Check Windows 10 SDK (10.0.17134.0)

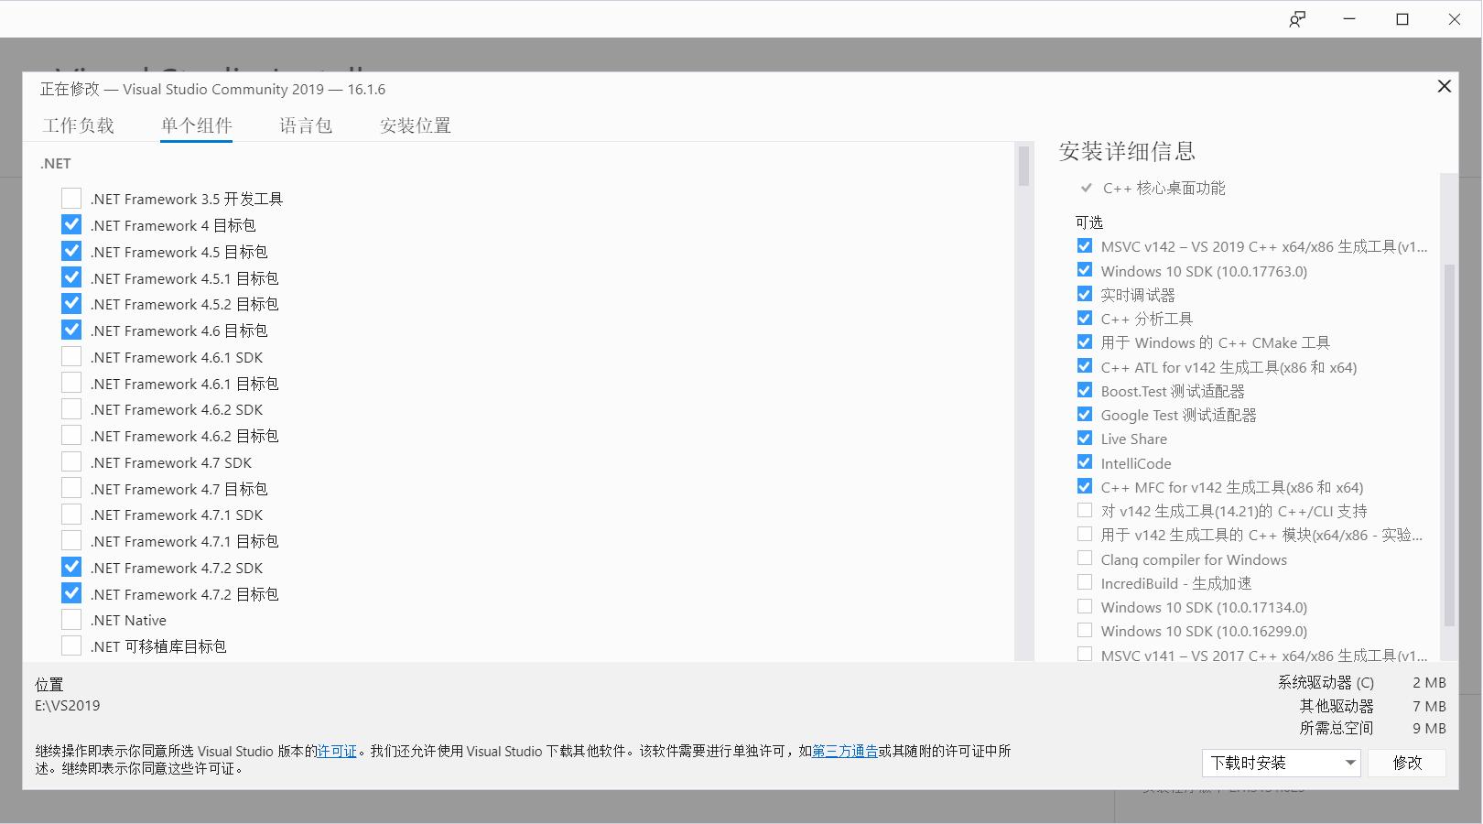coord(1085,606)
